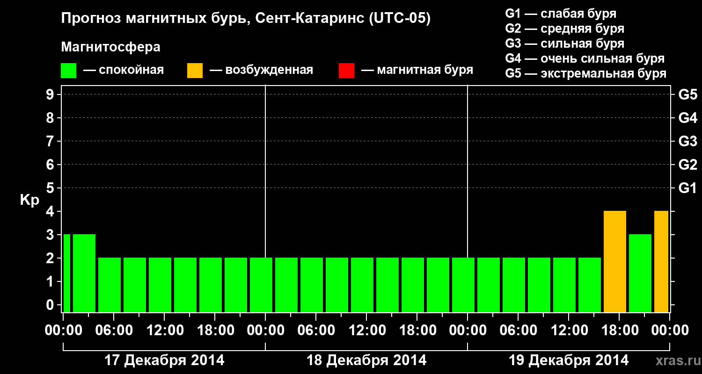This screenshot has width=702, height=374.
Task: Click the Kp axis value 7
Action: pyautogui.click(x=51, y=141)
